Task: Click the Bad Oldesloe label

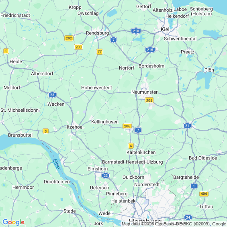Action: (203, 158)
